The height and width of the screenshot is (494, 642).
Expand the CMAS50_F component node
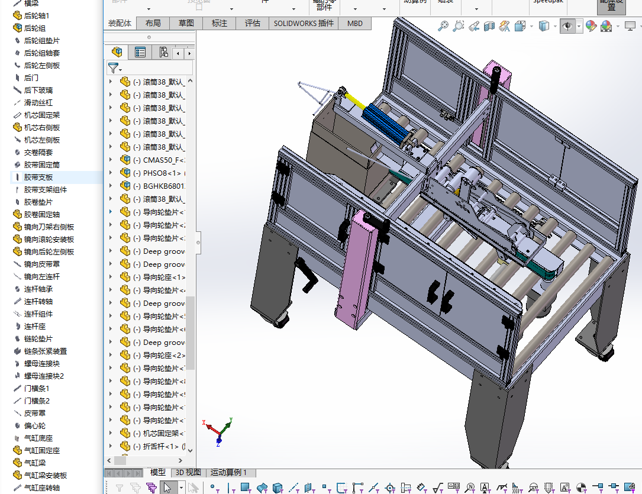[111, 160]
